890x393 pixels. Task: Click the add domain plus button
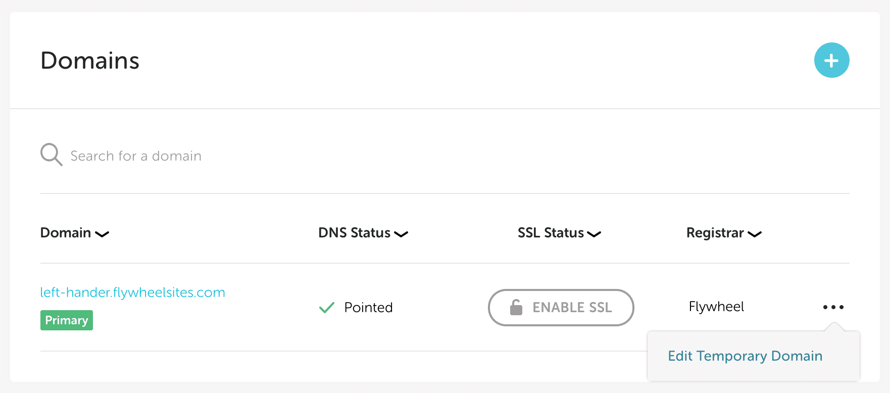pyautogui.click(x=831, y=61)
